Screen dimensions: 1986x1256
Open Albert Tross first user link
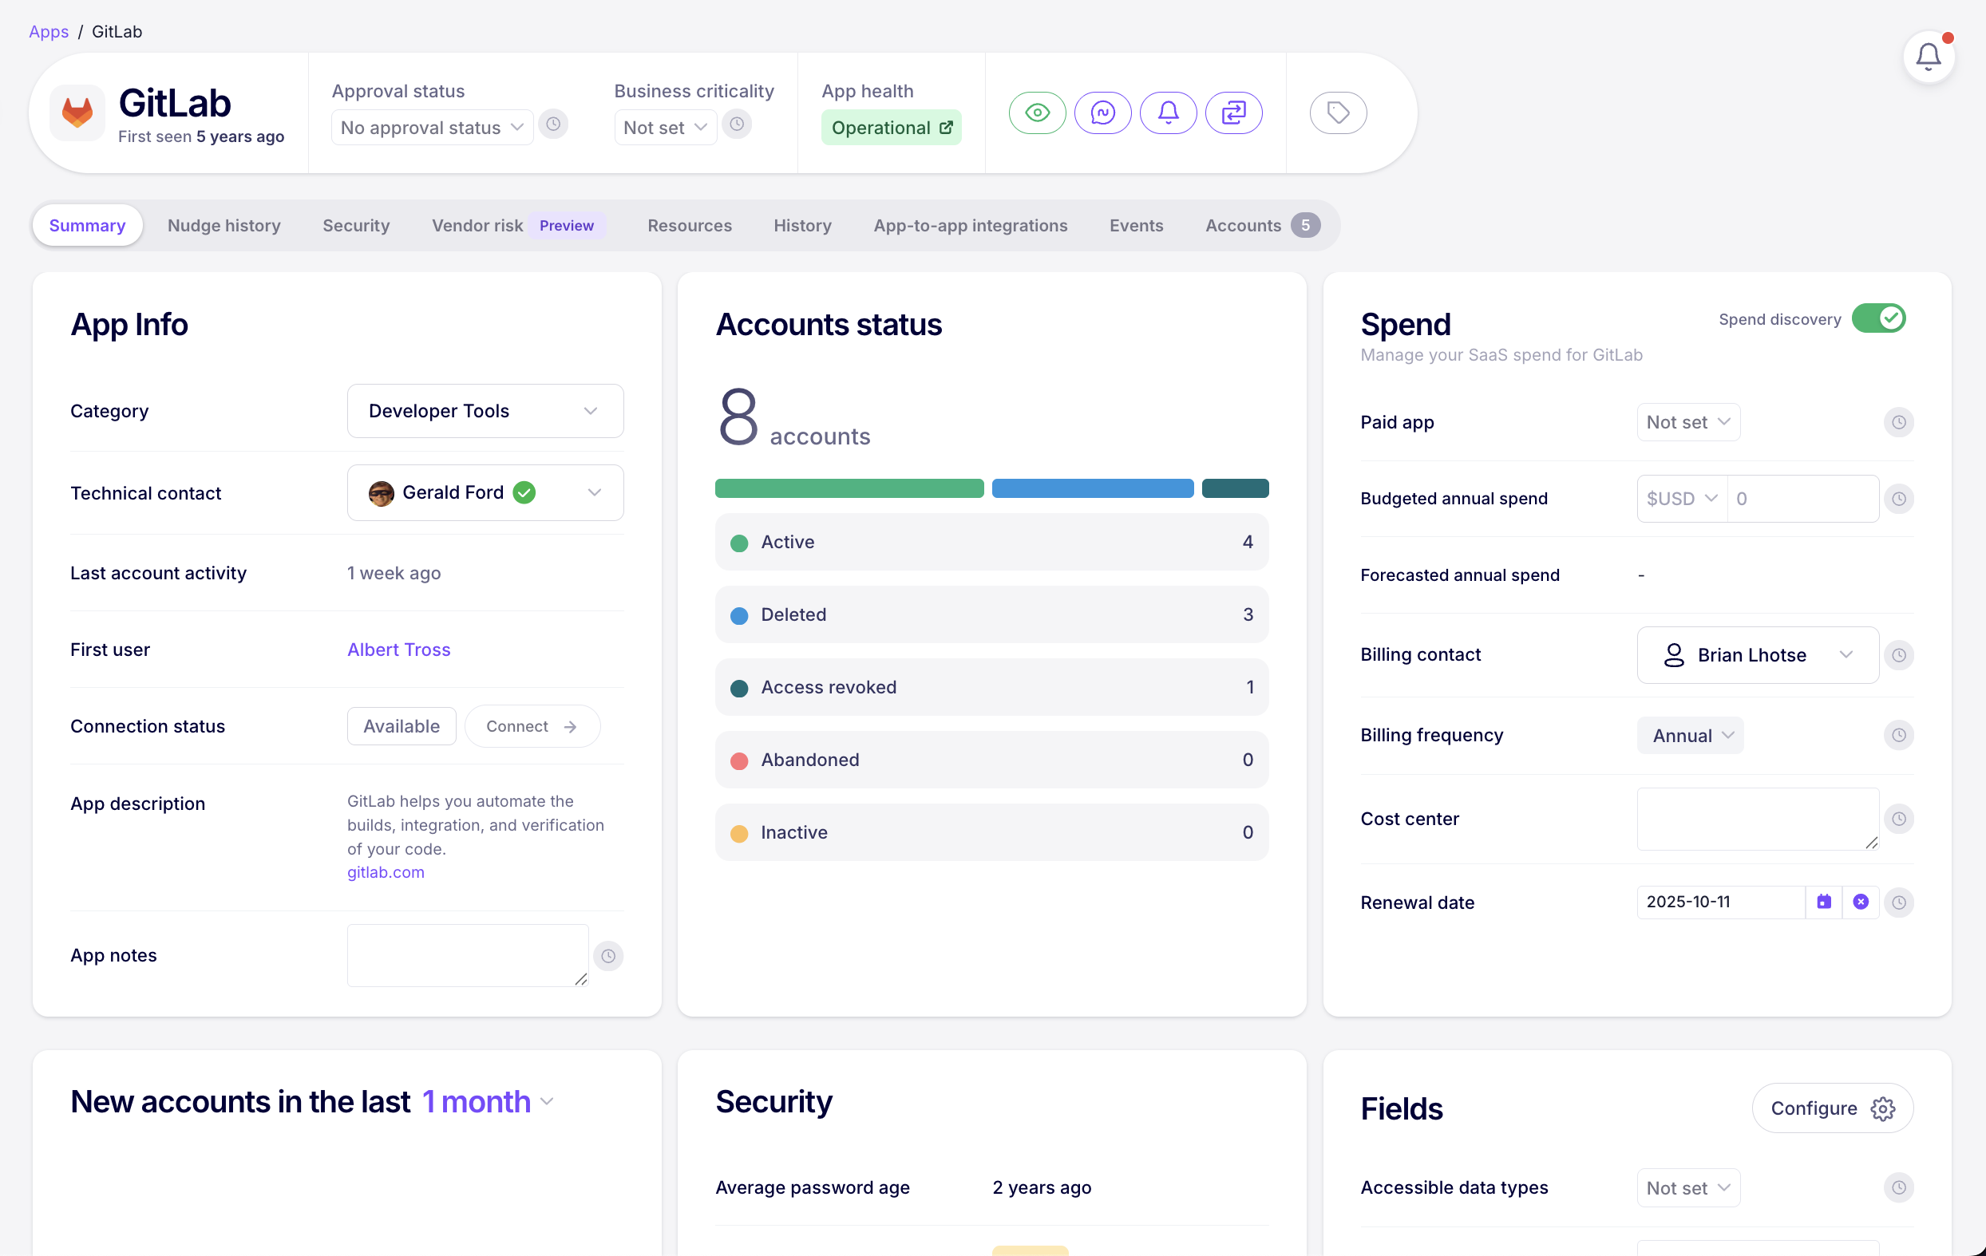pyautogui.click(x=398, y=649)
